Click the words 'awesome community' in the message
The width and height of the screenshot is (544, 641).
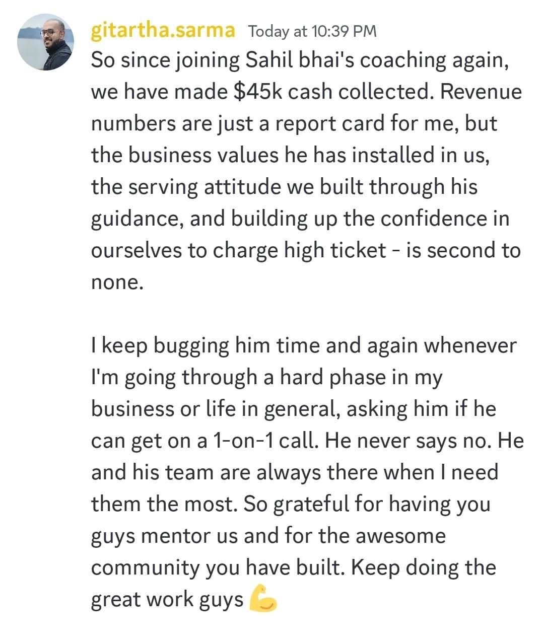click(400, 536)
